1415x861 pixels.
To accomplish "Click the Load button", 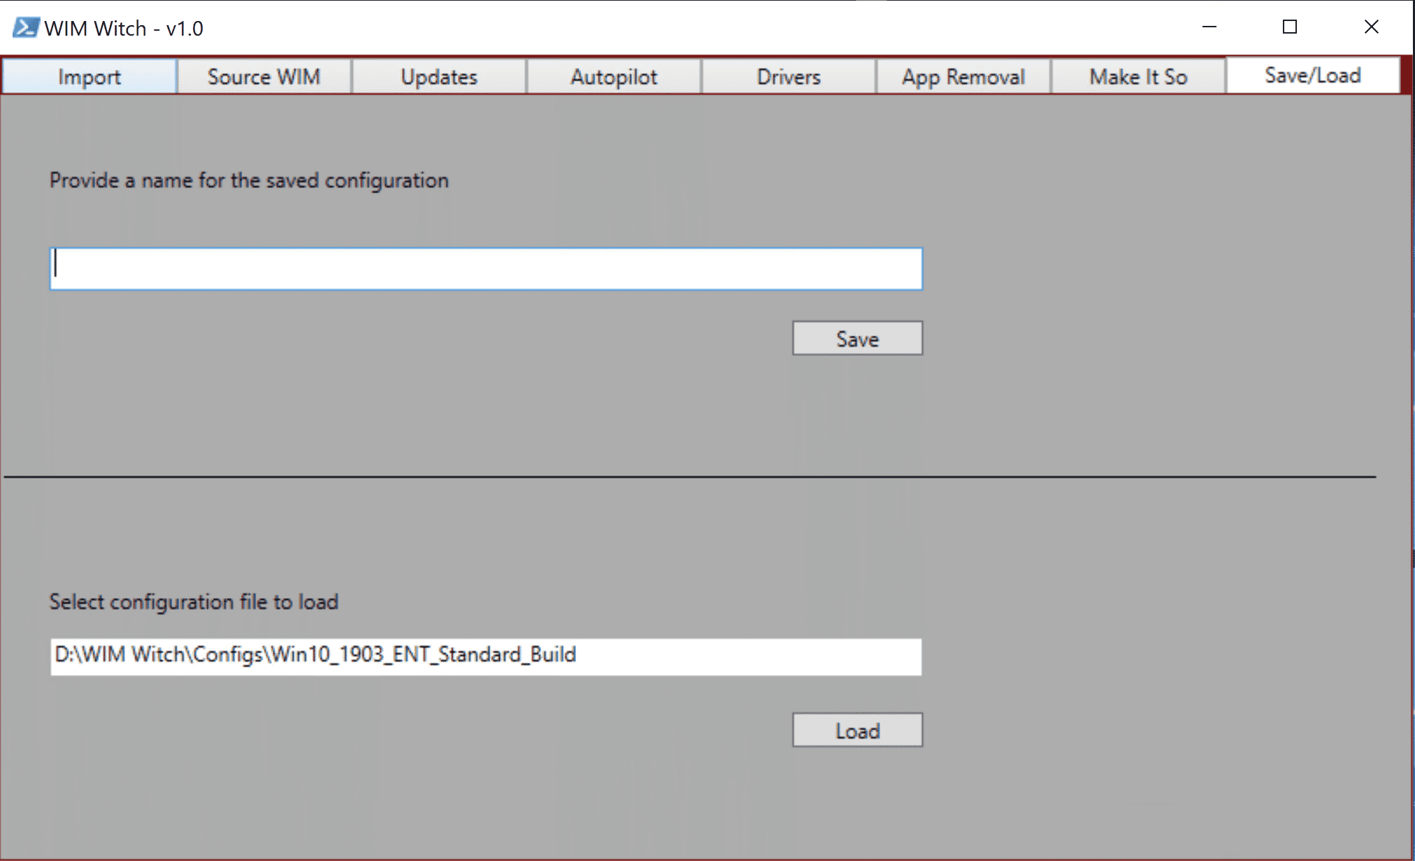I will (857, 730).
